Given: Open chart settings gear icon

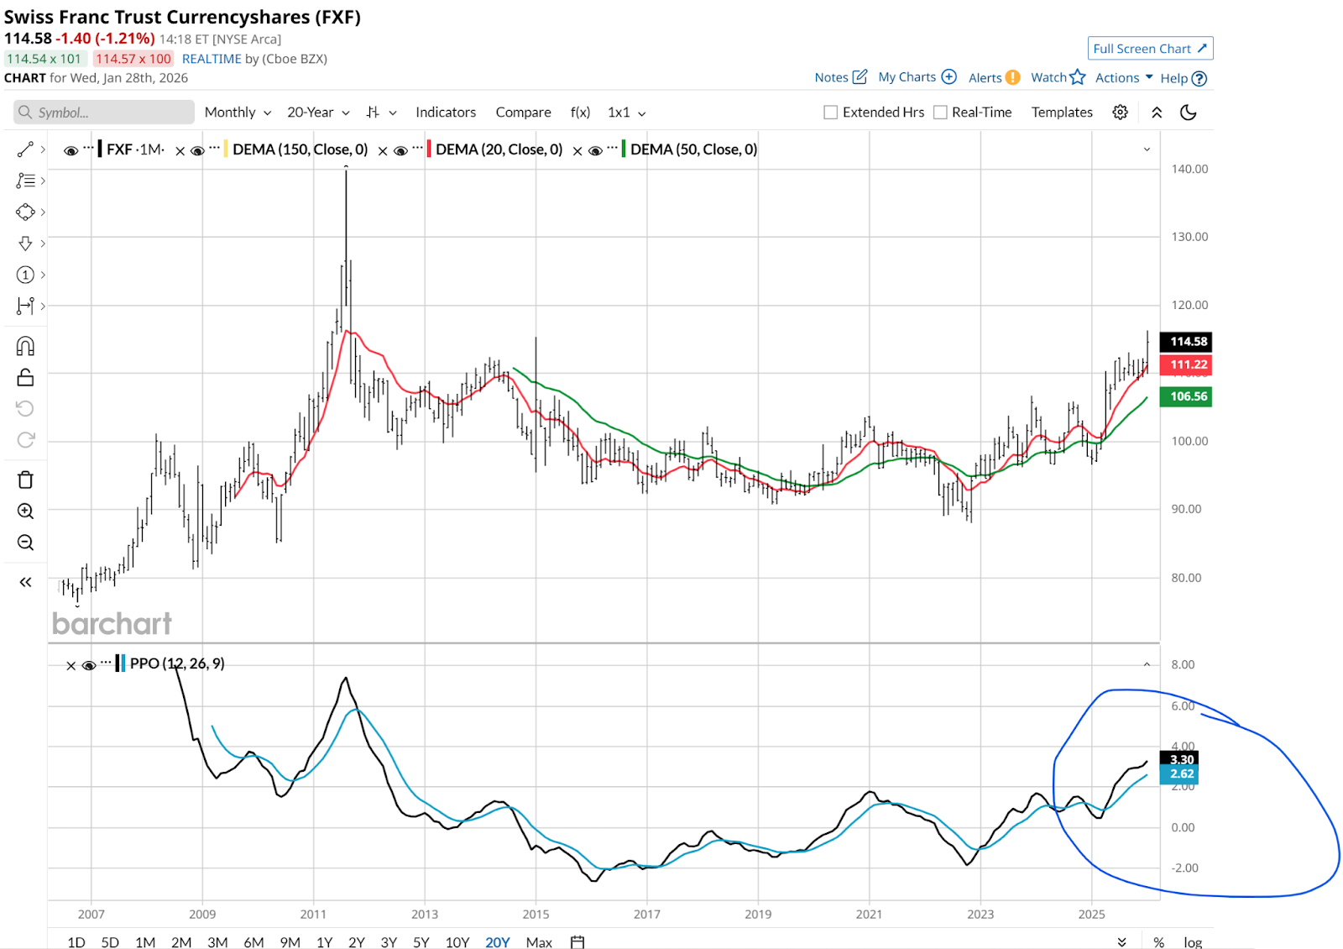Looking at the screenshot, I should click(1120, 113).
